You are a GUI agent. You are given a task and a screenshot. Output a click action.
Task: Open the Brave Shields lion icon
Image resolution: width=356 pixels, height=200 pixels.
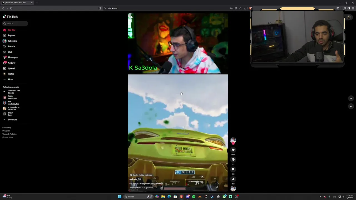(x=250, y=8)
